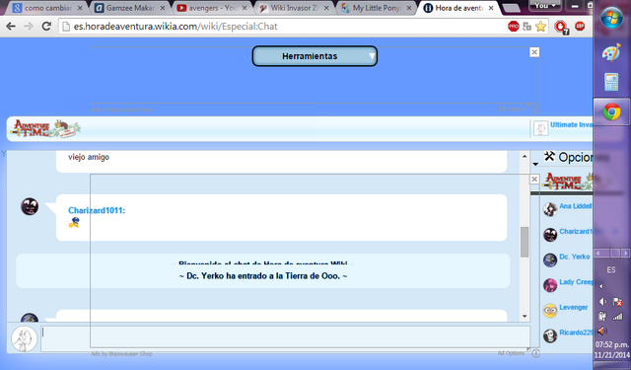Show hidden system tray icons arrow
This screenshot has width=631, height=370.
601,286
